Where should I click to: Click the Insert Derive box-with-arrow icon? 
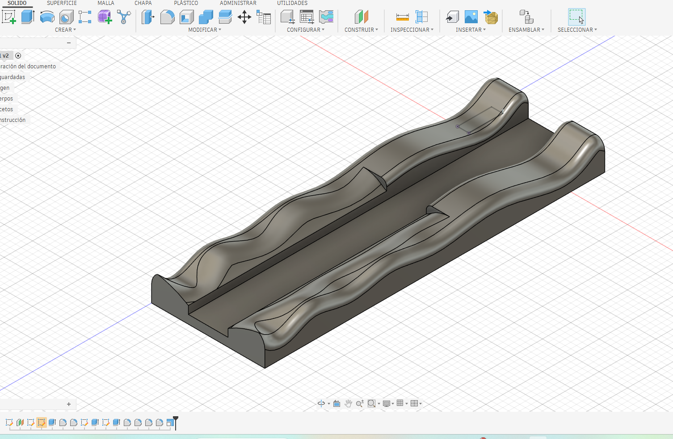452,17
